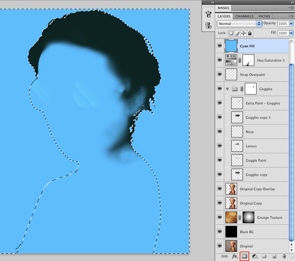Hide the Goggles group
The image size is (295, 261).
(x=220, y=88)
